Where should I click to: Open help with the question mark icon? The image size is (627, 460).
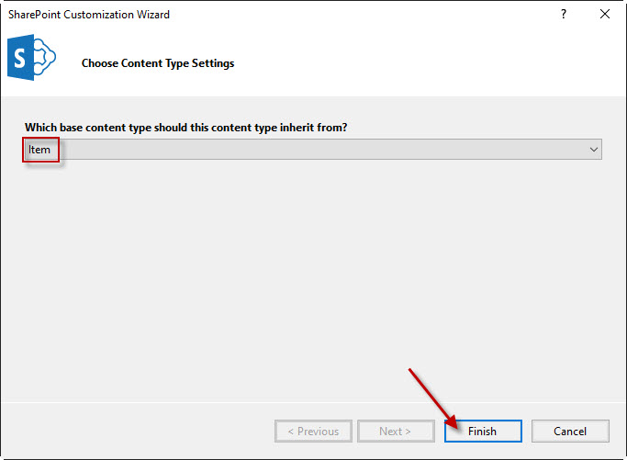(x=564, y=15)
